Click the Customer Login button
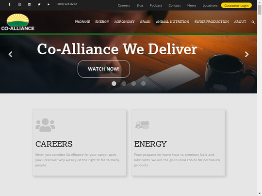 pos(236,5)
